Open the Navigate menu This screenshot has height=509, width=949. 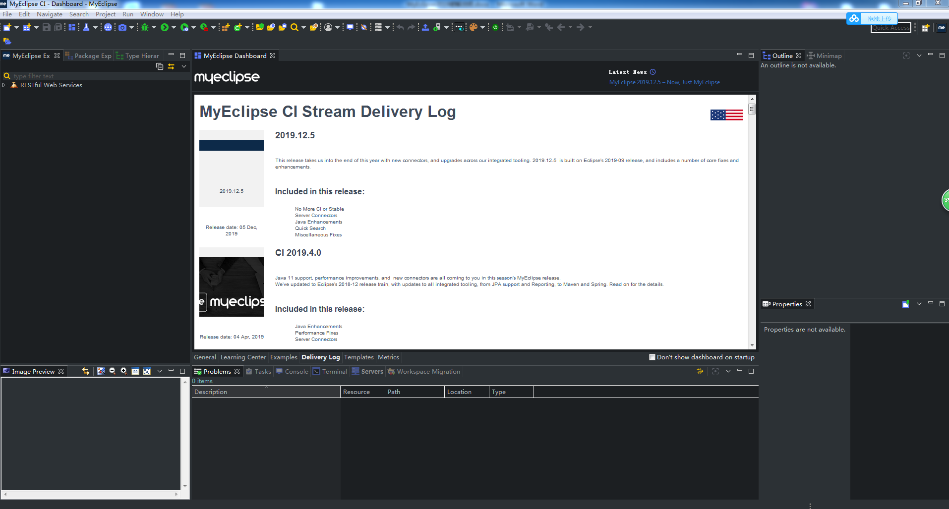(49, 14)
